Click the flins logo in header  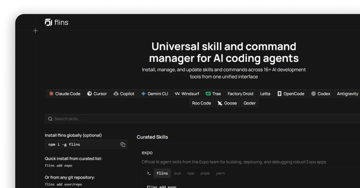click(x=57, y=22)
